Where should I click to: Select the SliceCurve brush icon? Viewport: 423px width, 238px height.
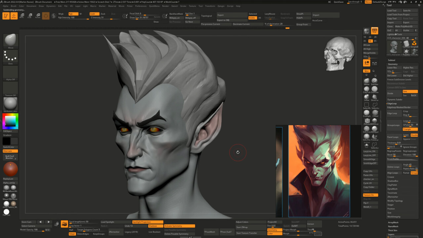tap(374, 97)
